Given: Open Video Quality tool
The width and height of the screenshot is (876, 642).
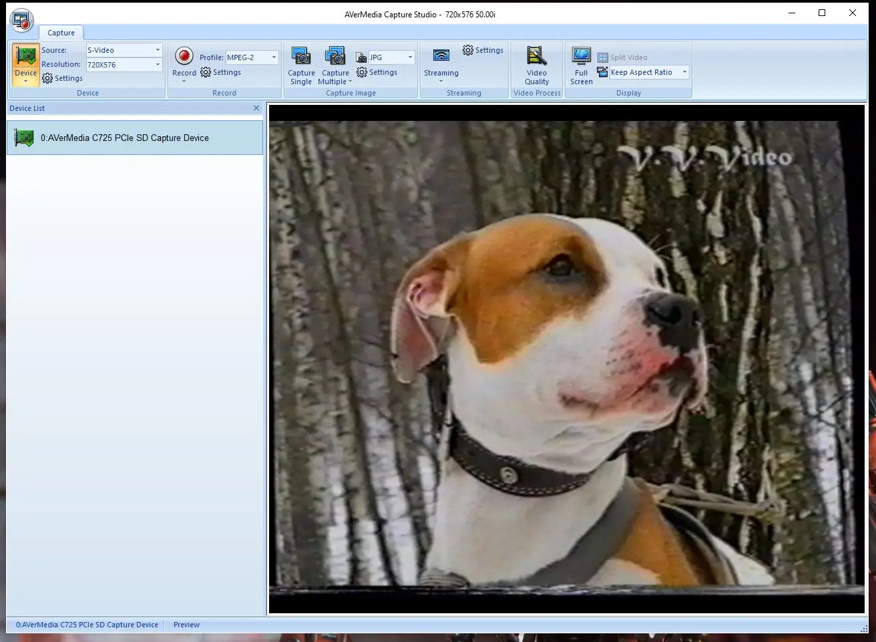Looking at the screenshot, I should click(x=537, y=65).
